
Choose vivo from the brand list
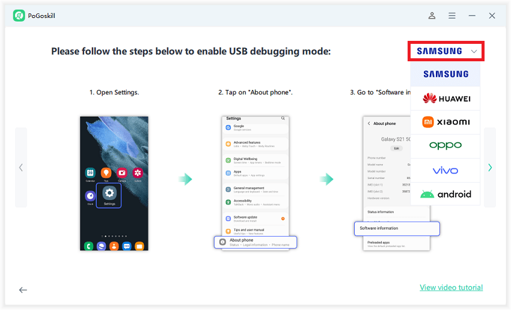(x=445, y=171)
